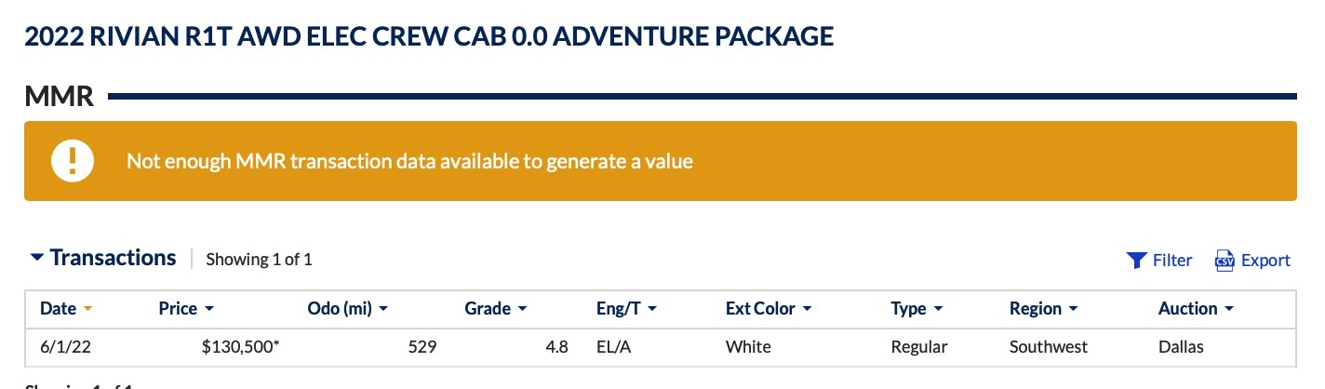Sort by the Eng/T column arrow

pyautogui.click(x=652, y=309)
